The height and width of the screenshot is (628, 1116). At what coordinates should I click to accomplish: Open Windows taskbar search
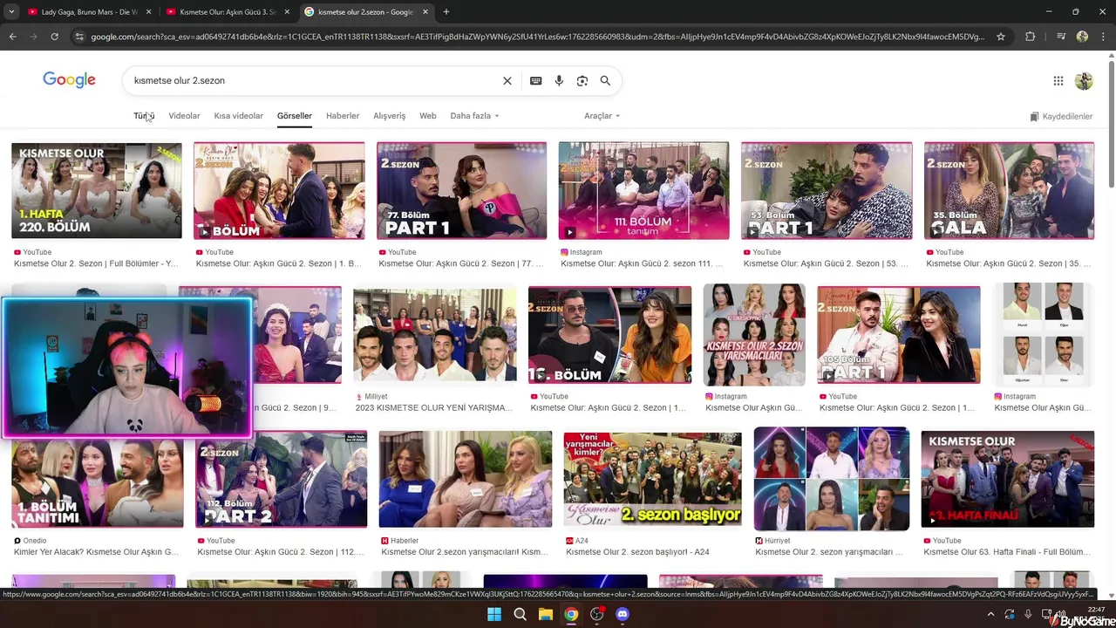(520, 614)
